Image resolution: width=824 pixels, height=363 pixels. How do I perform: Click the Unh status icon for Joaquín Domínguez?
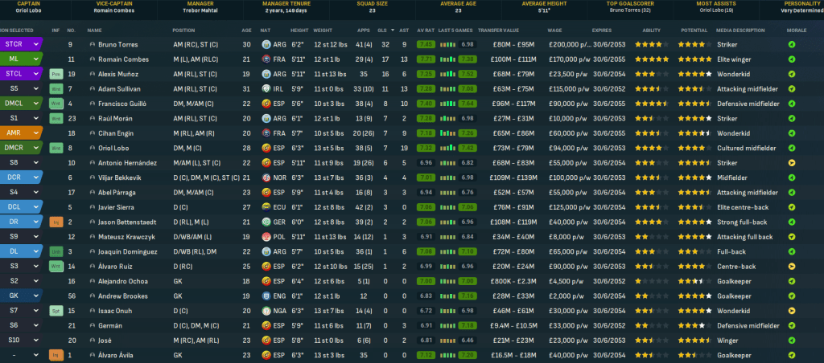point(56,251)
